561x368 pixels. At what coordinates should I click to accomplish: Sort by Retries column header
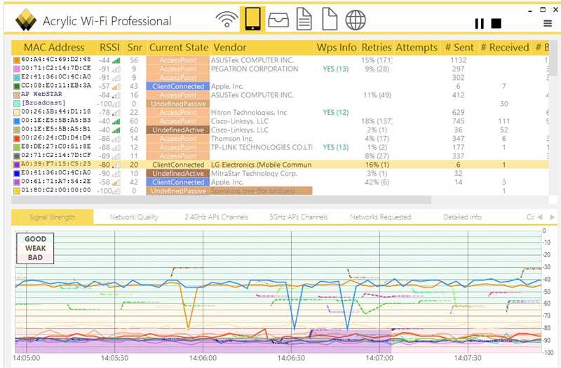(377, 47)
